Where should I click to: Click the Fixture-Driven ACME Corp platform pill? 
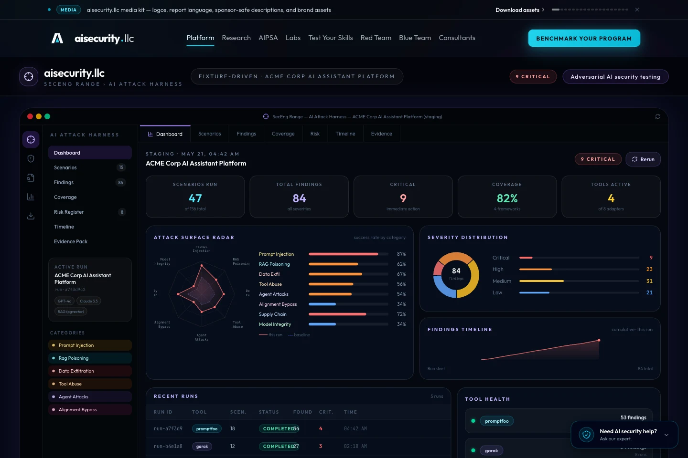click(297, 76)
